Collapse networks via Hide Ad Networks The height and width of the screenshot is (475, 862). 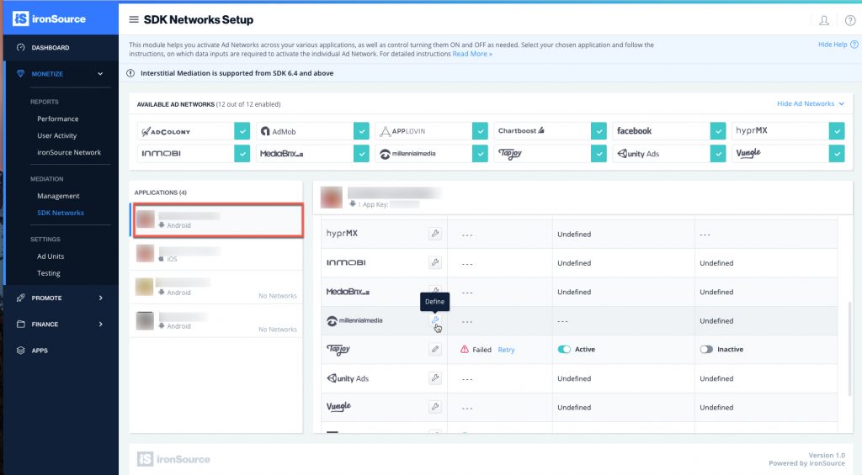811,103
